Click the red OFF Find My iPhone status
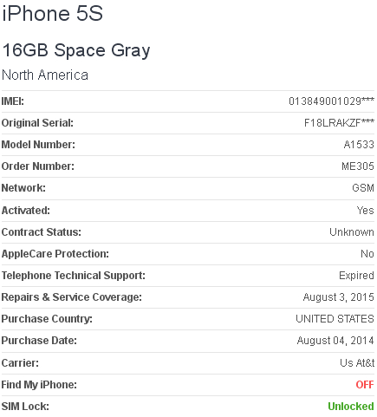The height and width of the screenshot is (417, 377). click(x=365, y=385)
